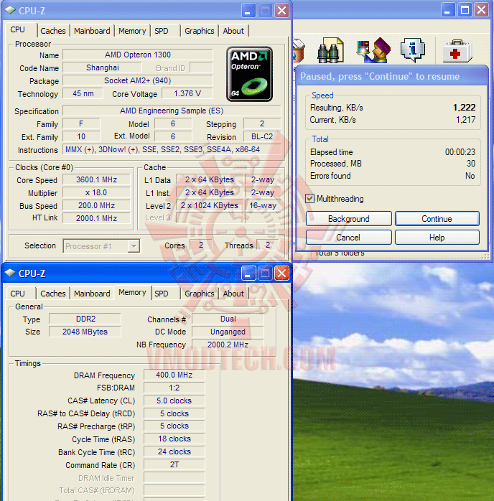
Task: Open the Wizard icon in the WinRAR toolbar
Action: [373, 50]
